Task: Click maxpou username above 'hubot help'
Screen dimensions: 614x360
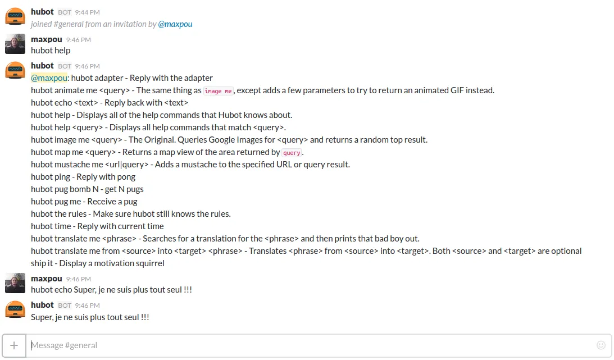Action: click(x=47, y=39)
